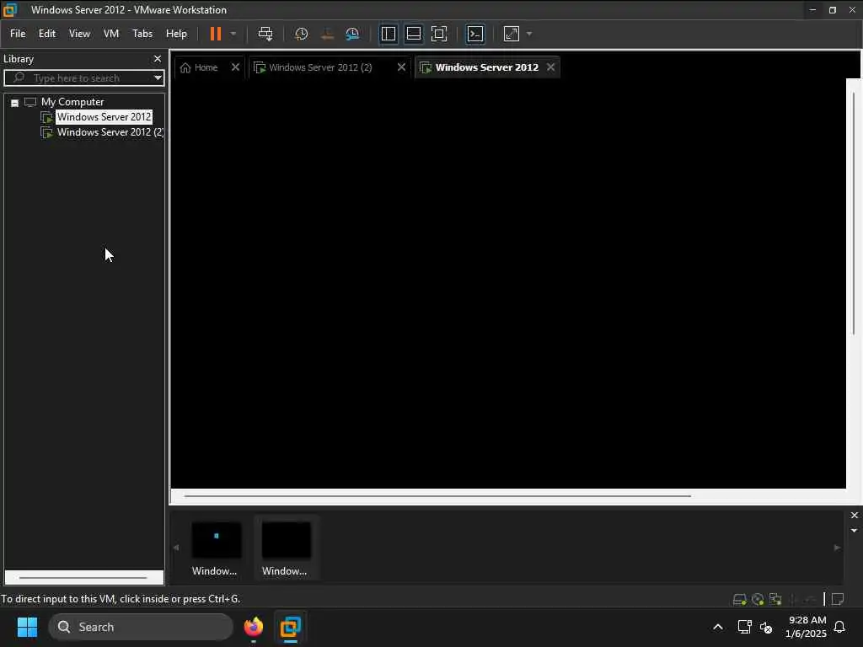Open the Windows Start menu
This screenshot has width=863, height=647.
click(x=27, y=627)
